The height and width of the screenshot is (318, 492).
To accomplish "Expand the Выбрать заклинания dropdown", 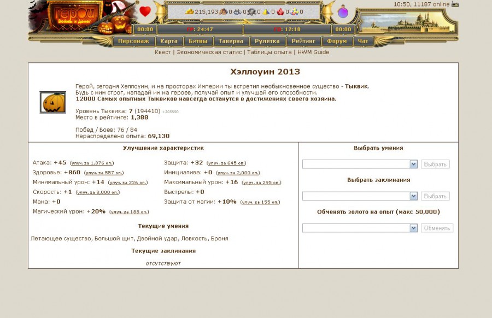I will click(x=360, y=196).
